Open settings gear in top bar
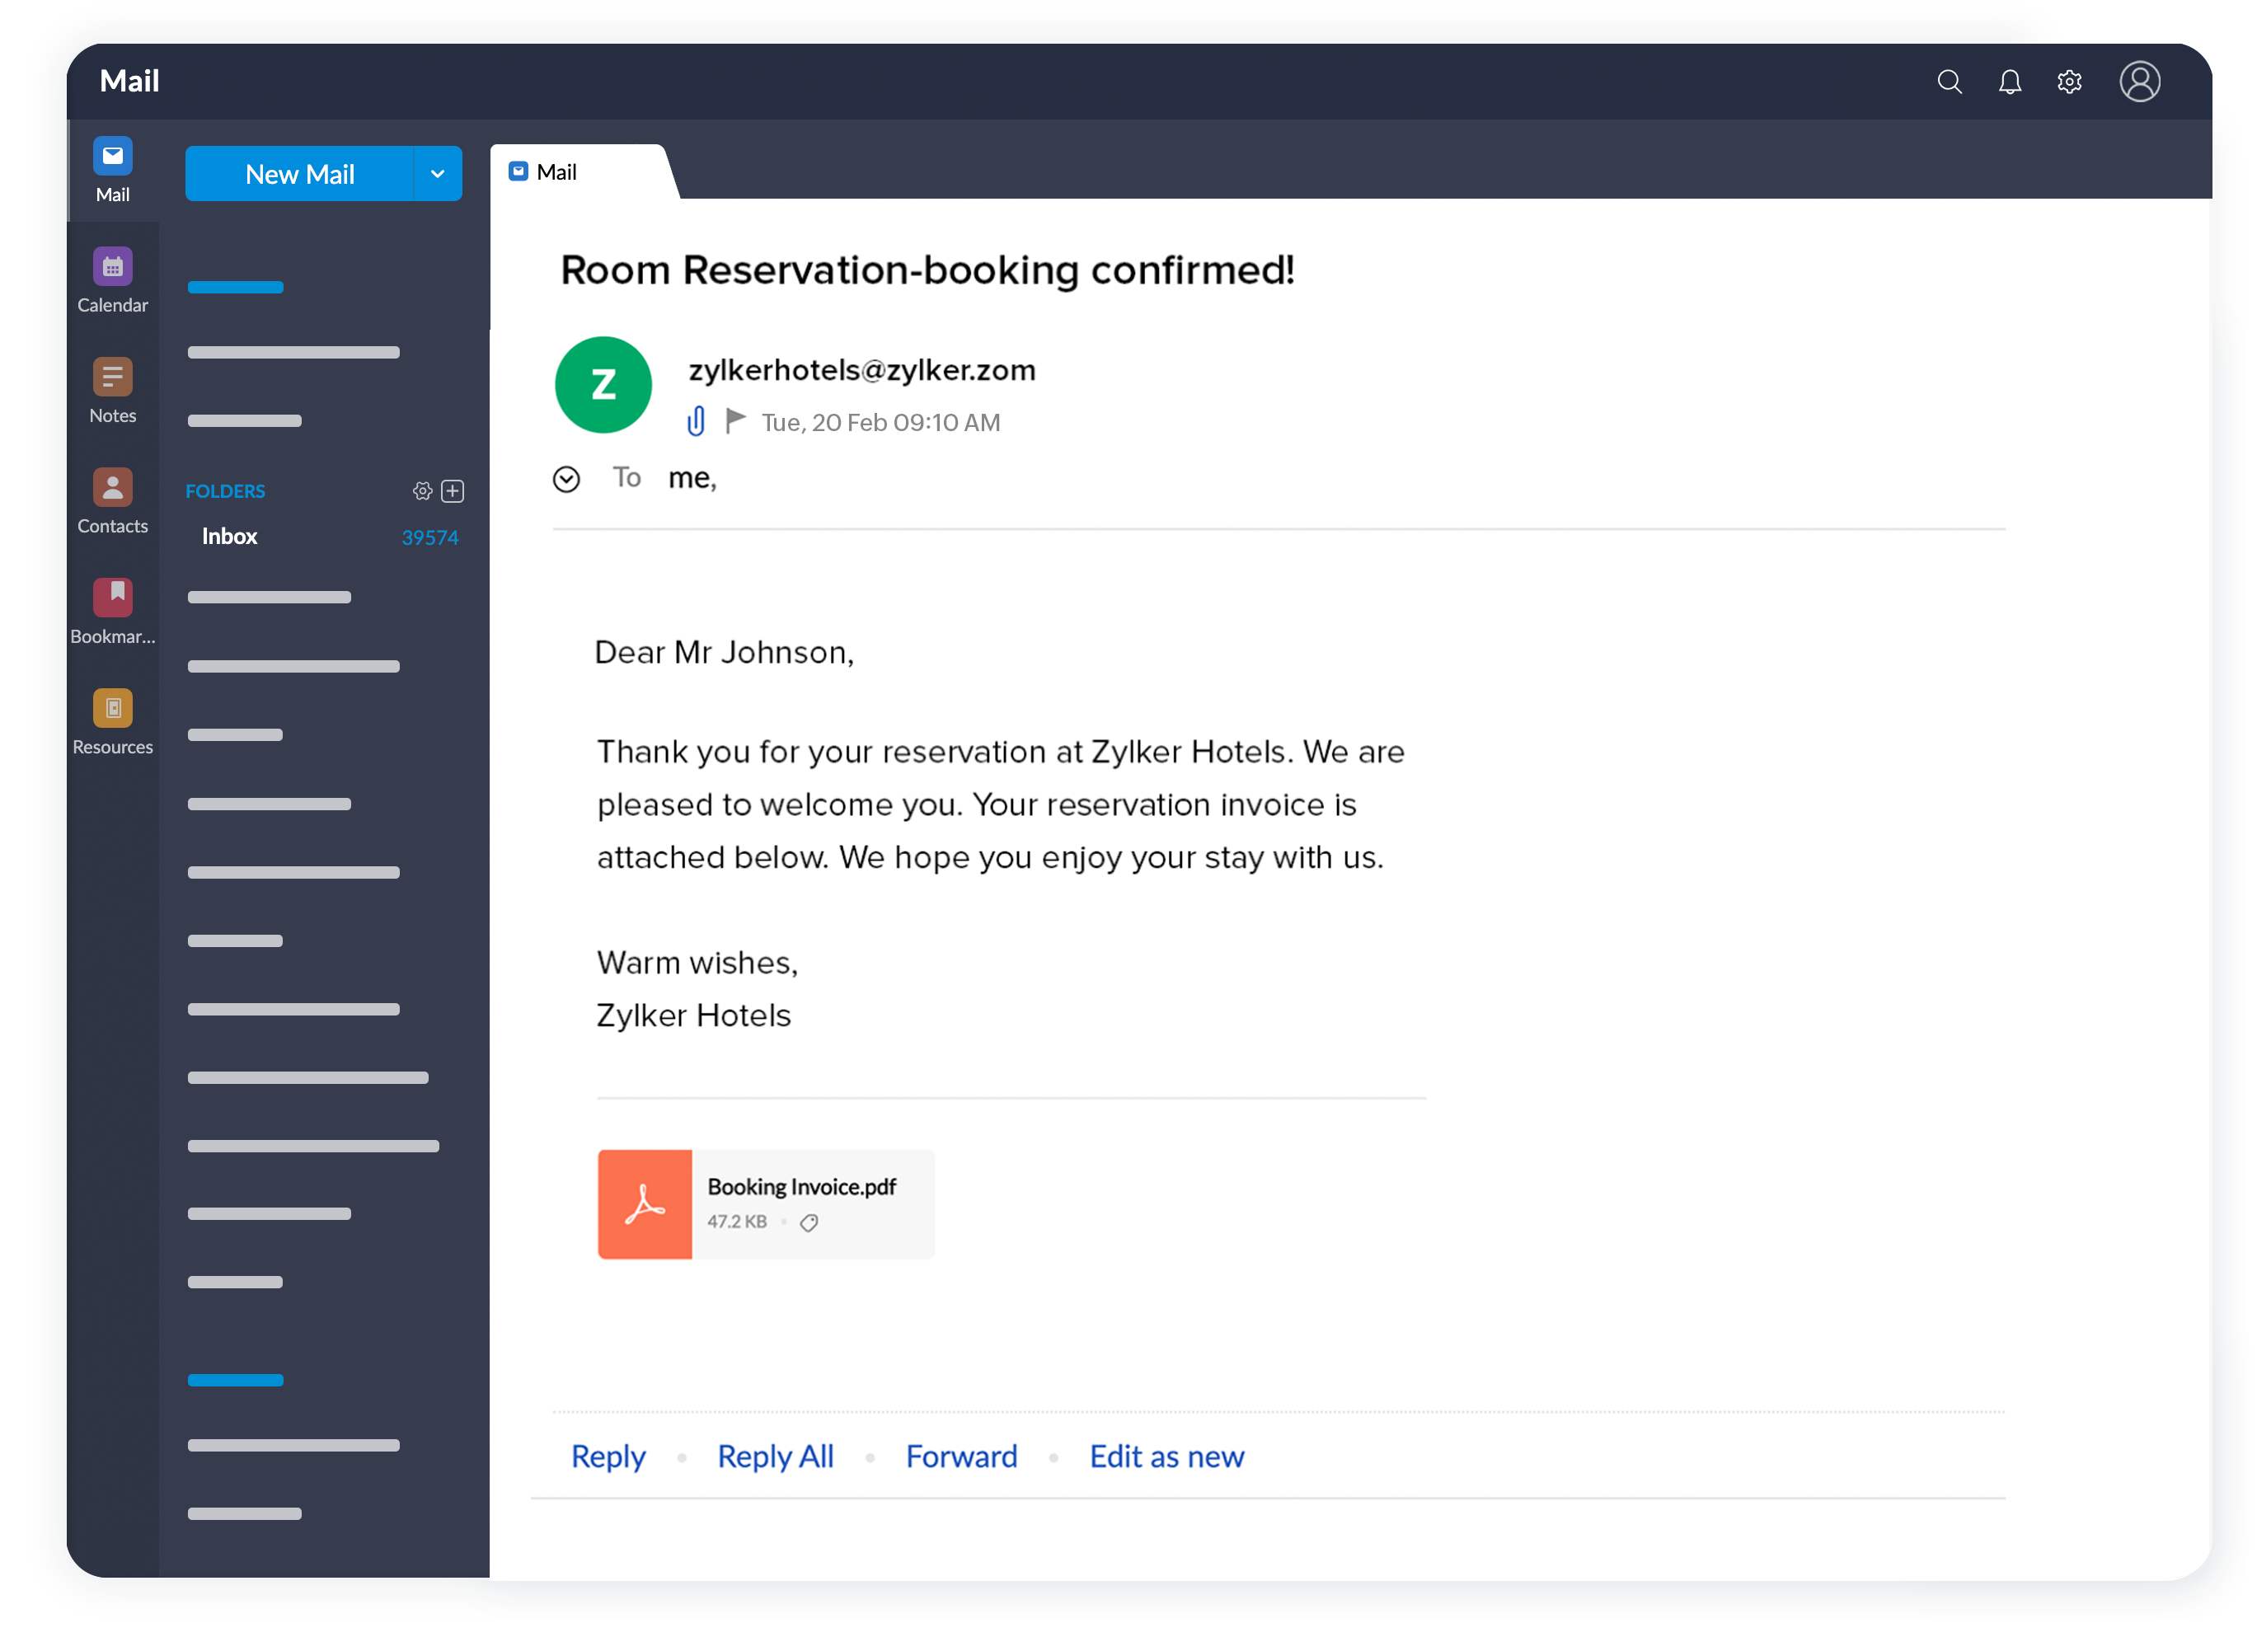2257x1637 pixels. (2069, 82)
